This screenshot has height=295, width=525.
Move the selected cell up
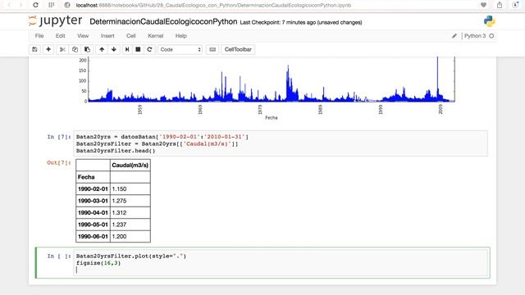point(102,49)
